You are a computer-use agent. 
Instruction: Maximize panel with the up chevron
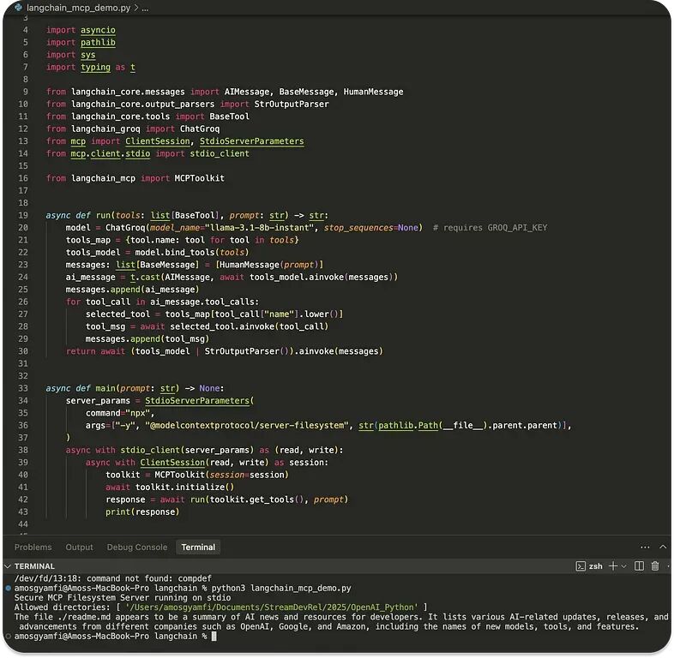coord(663,547)
